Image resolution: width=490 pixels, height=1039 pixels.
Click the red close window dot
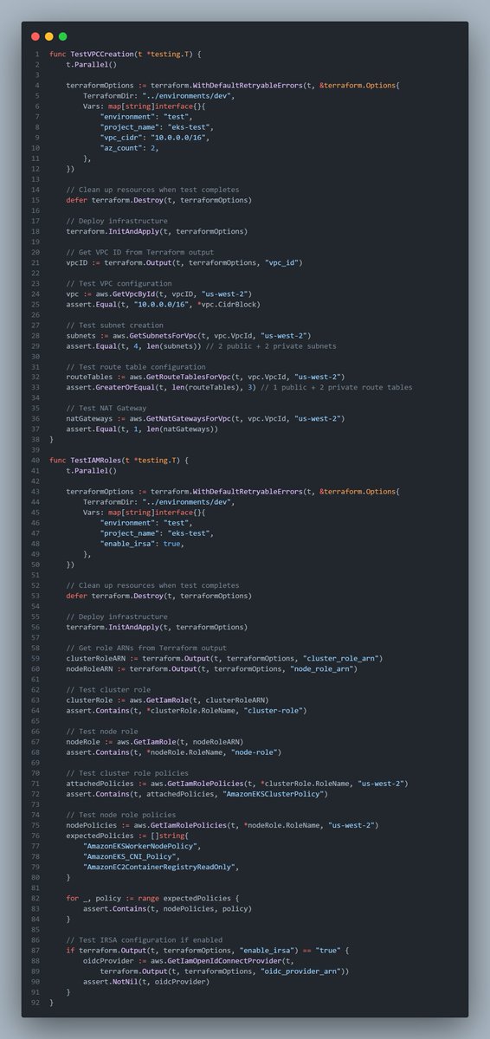click(35, 36)
